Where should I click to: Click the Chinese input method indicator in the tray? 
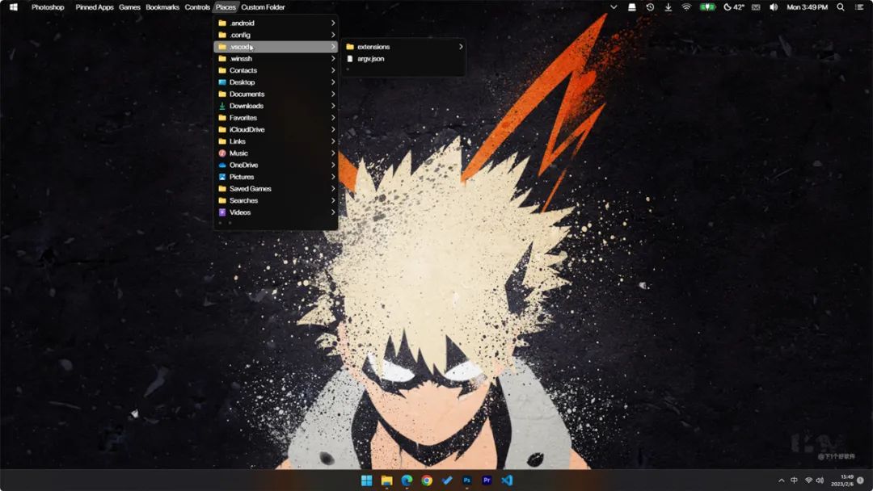(795, 481)
